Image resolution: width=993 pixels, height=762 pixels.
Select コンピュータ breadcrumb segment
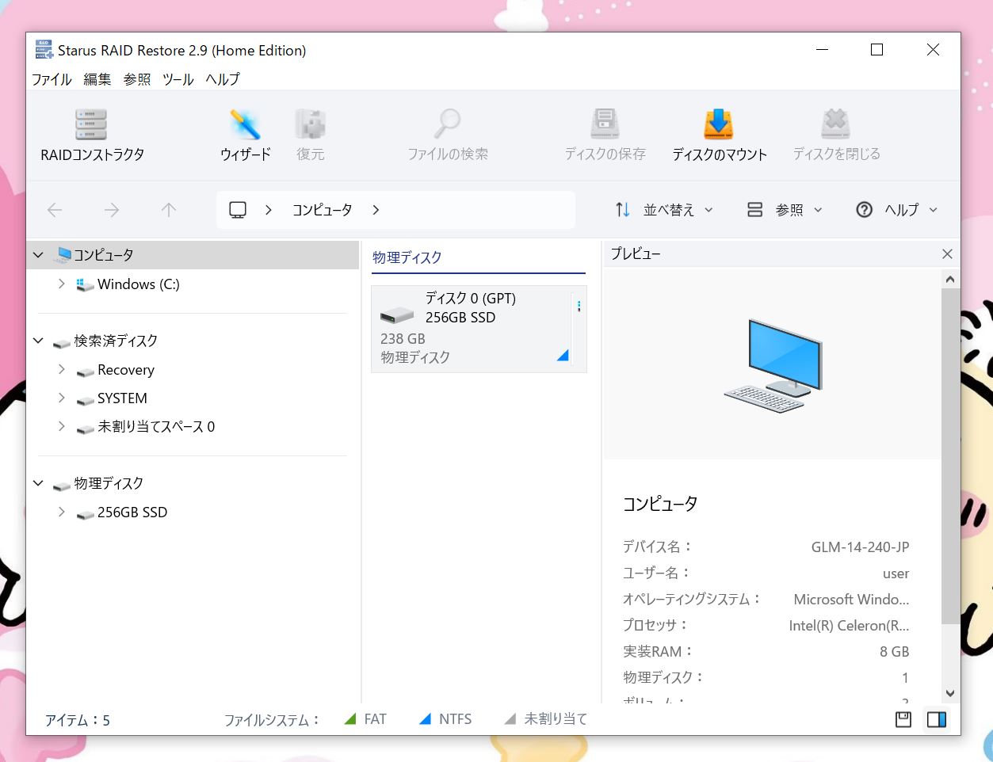[x=322, y=210]
